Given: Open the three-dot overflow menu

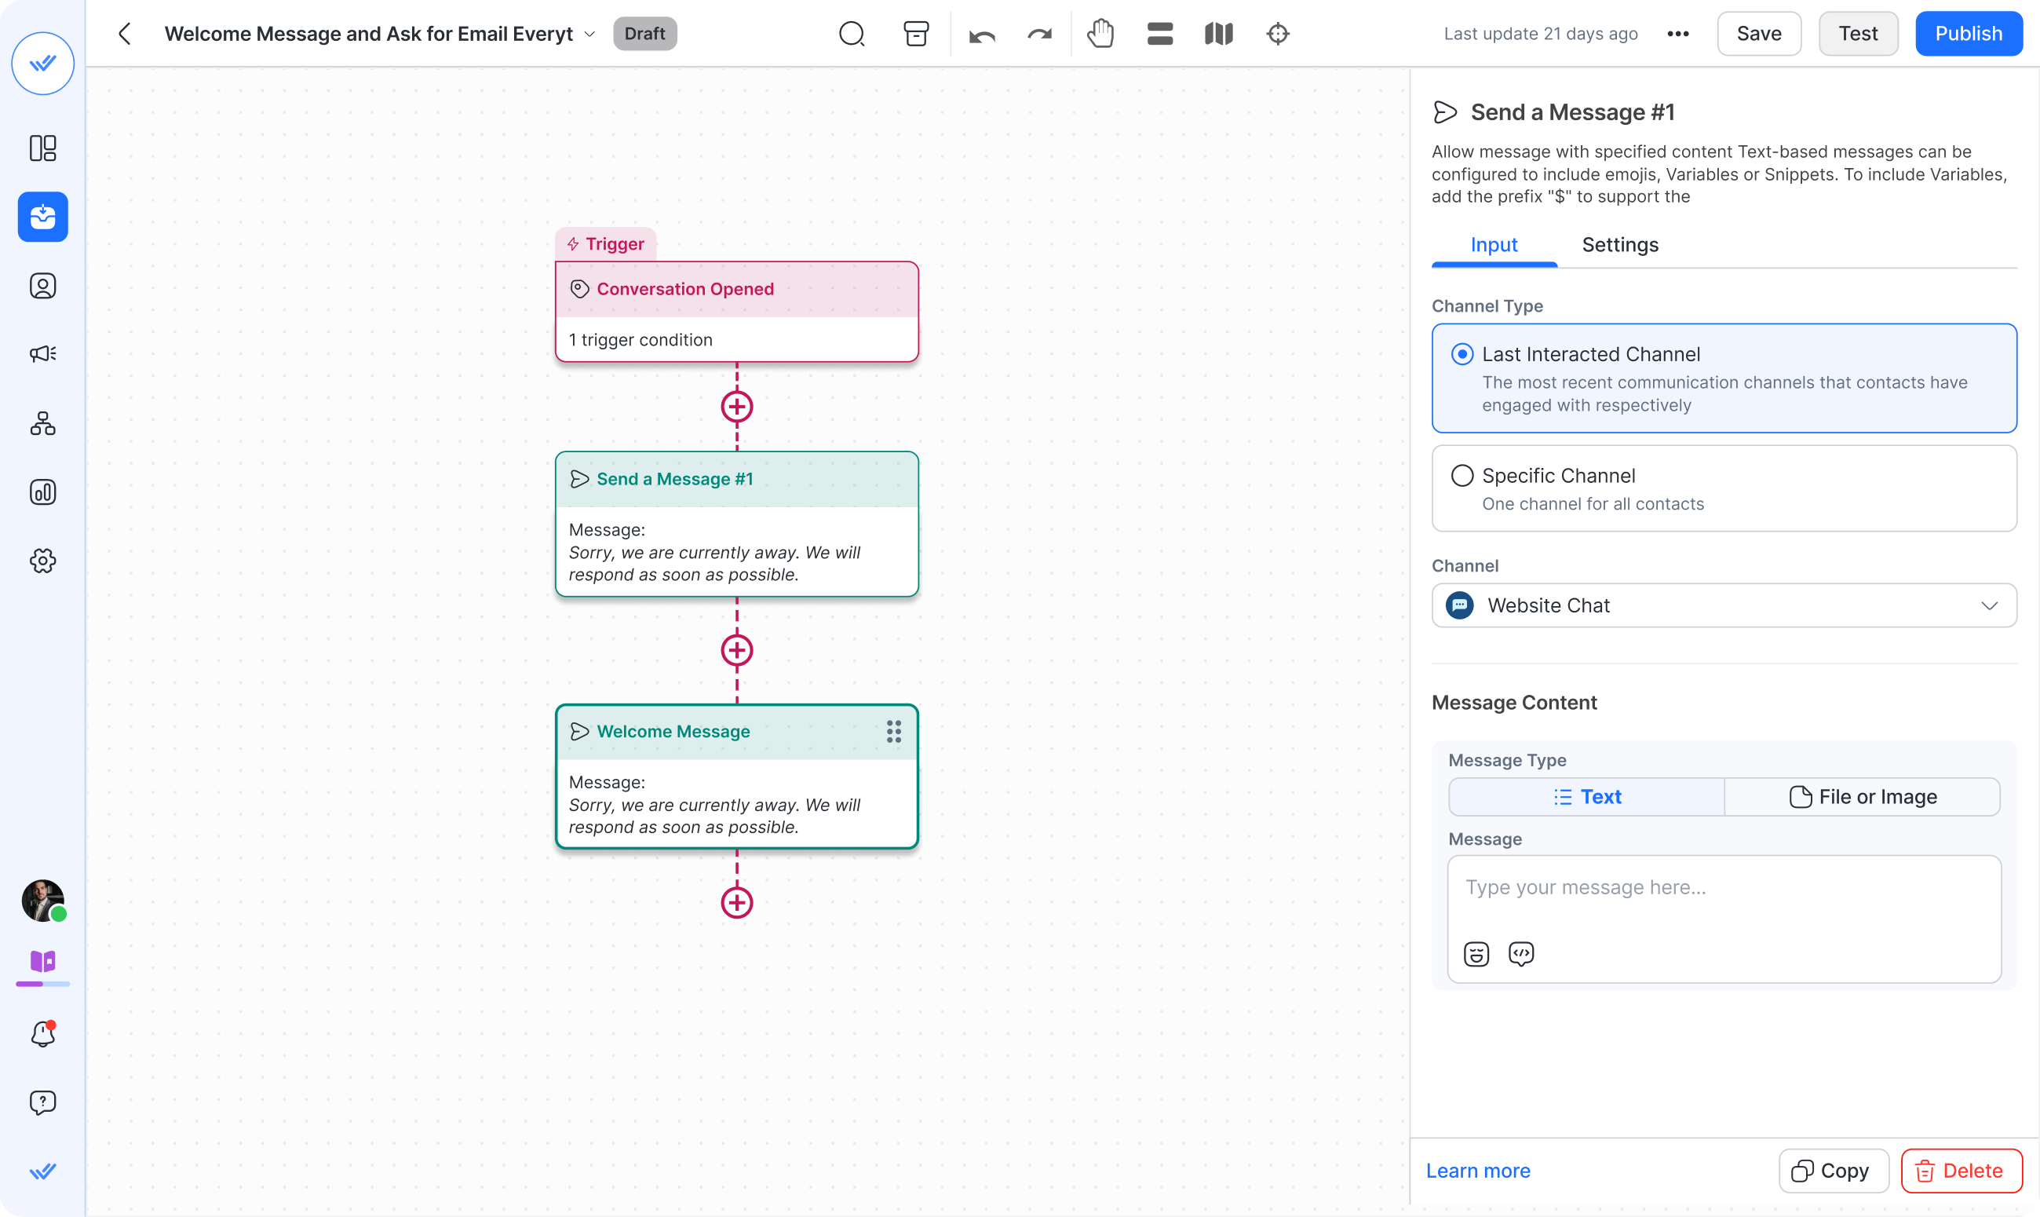Looking at the screenshot, I should point(1679,34).
